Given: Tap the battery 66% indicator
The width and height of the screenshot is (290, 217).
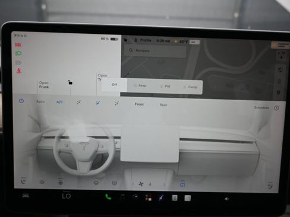Looking at the screenshot, I should coord(109,39).
